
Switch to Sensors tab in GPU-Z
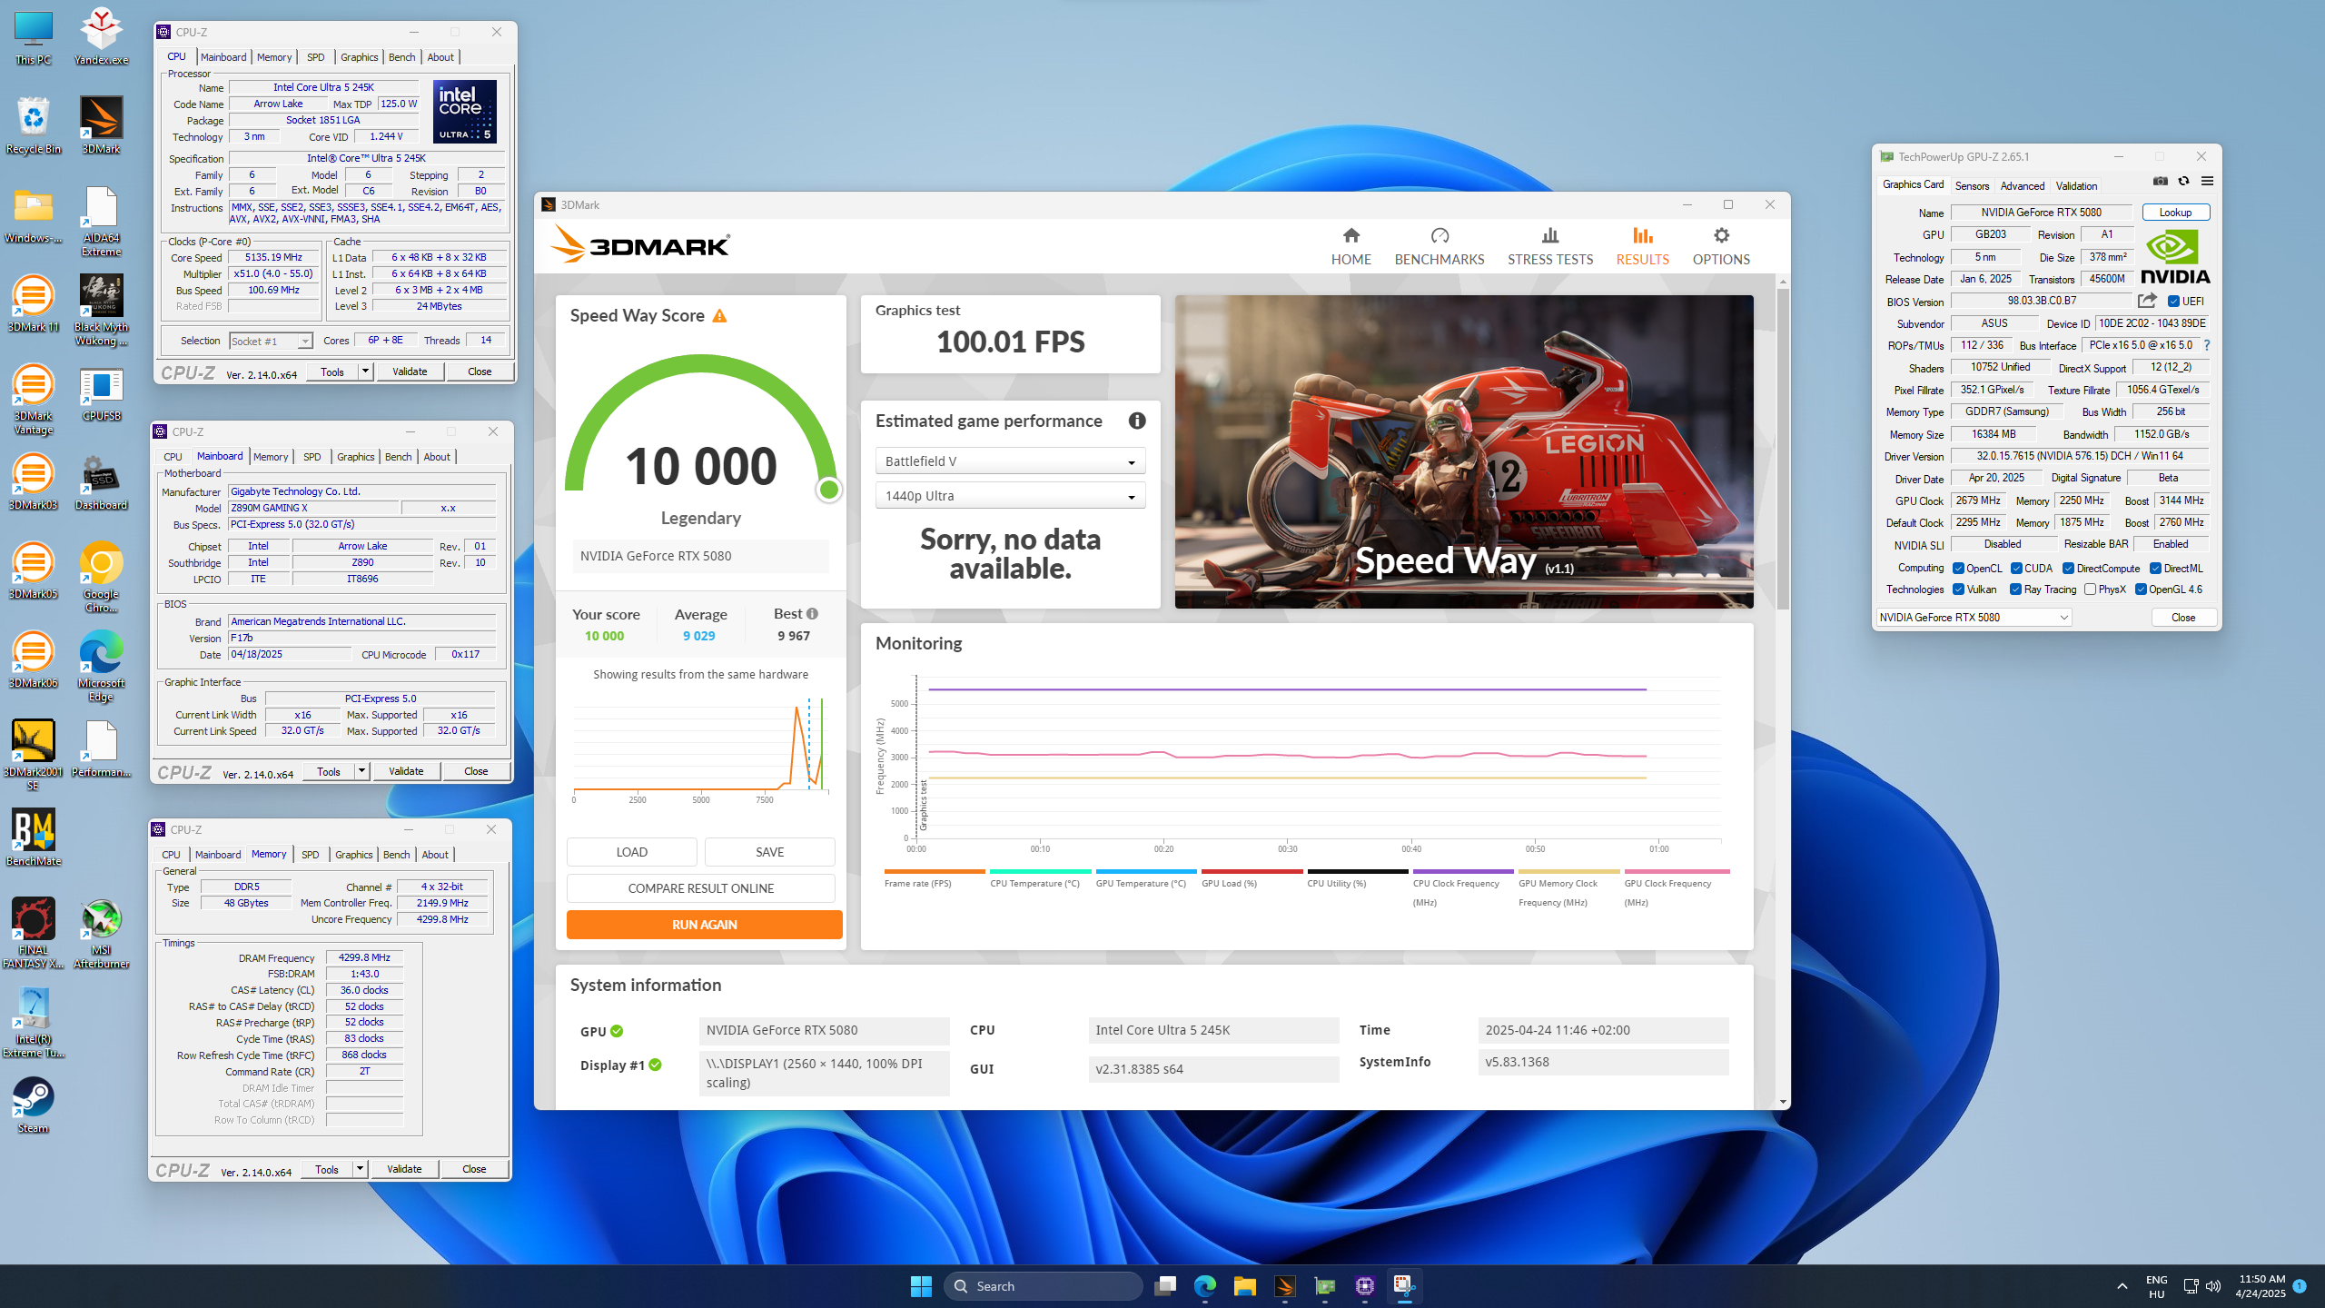tap(1972, 185)
